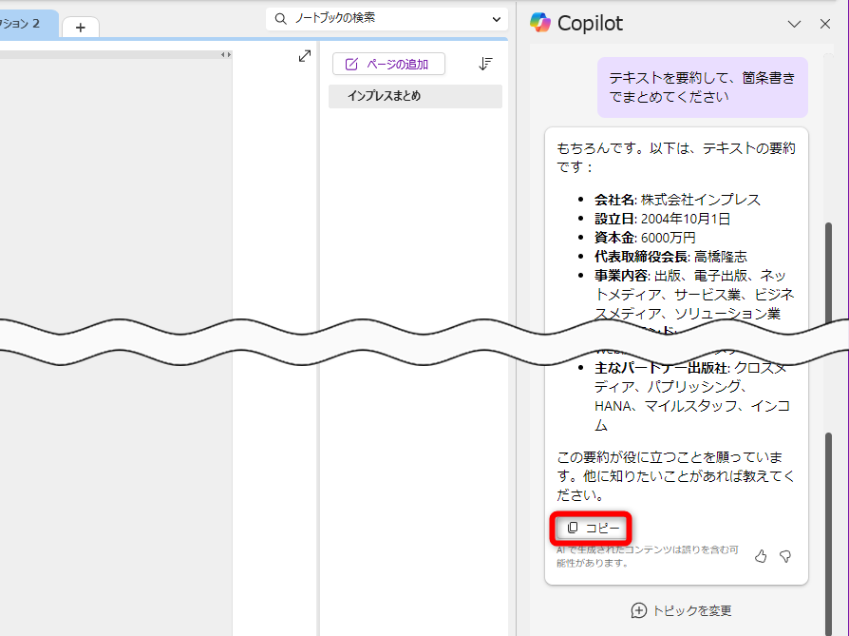This screenshot has width=849, height=636.
Task: Open the インプレスまとめ page
Action: tap(415, 96)
